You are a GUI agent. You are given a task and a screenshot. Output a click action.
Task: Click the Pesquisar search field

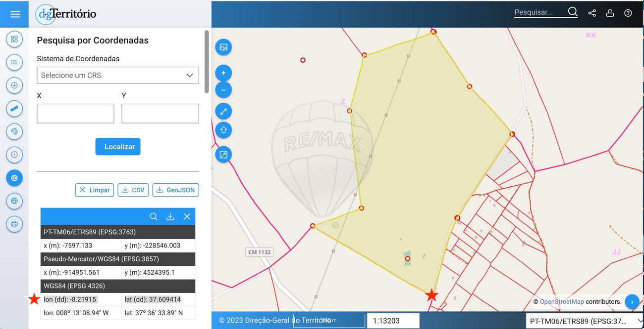(539, 12)
